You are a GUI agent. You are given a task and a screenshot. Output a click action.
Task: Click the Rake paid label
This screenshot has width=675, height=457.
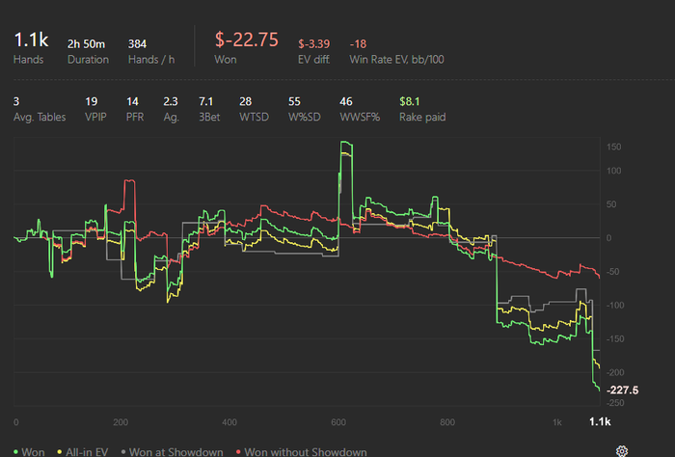[422, 117]
